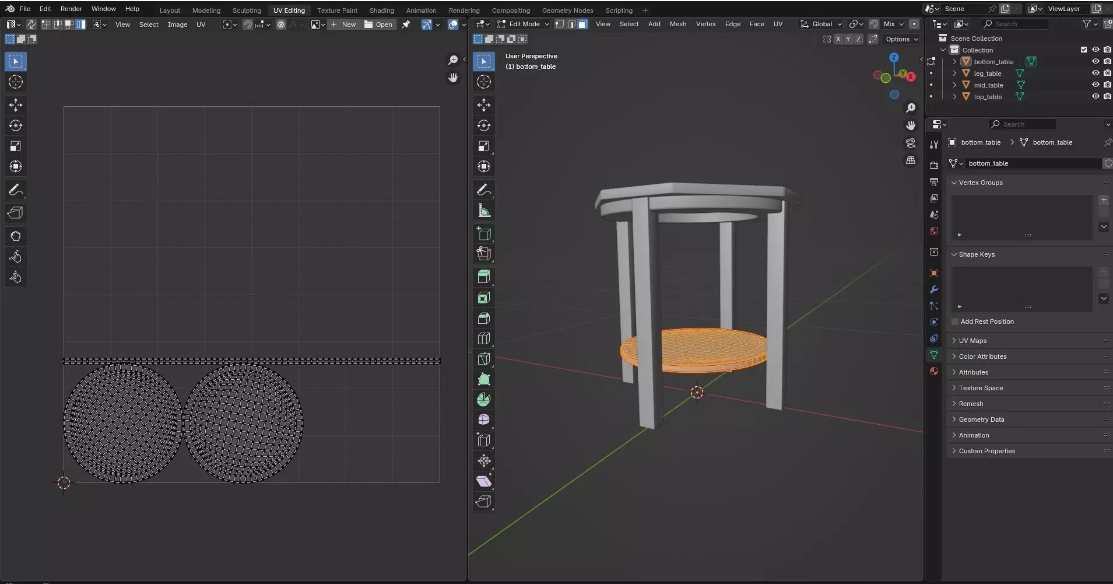1113x584 pixels.
Task: Open the Global transform orientation dropdown
Action: tap(821, 24)
